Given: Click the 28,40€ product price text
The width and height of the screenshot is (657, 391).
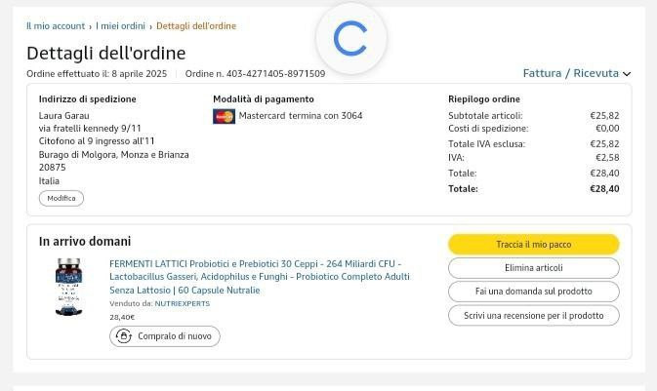Looking at the screenshot, I should pos(122,317).
